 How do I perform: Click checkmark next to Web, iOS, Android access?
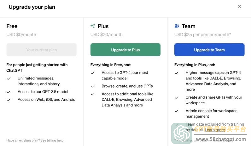(9, 100)
